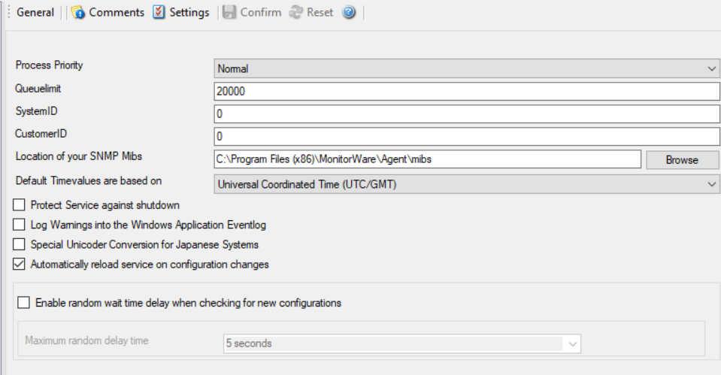Open help via blue question mark icon
Screen dimensions: 721x375
click(x=348, y=13)
